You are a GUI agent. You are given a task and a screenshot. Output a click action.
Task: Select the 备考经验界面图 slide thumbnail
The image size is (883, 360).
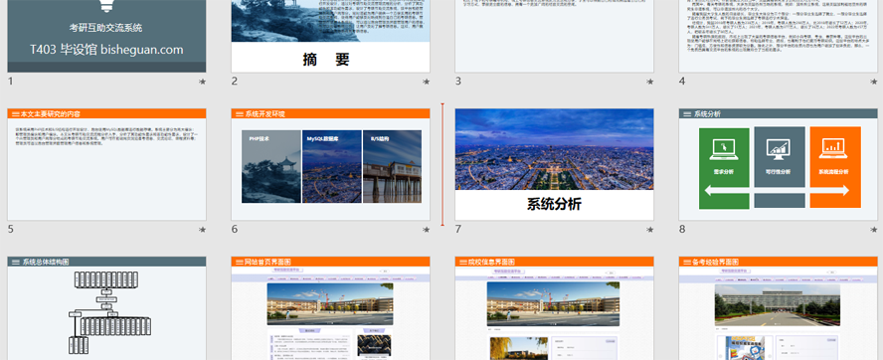coord(779,308)
